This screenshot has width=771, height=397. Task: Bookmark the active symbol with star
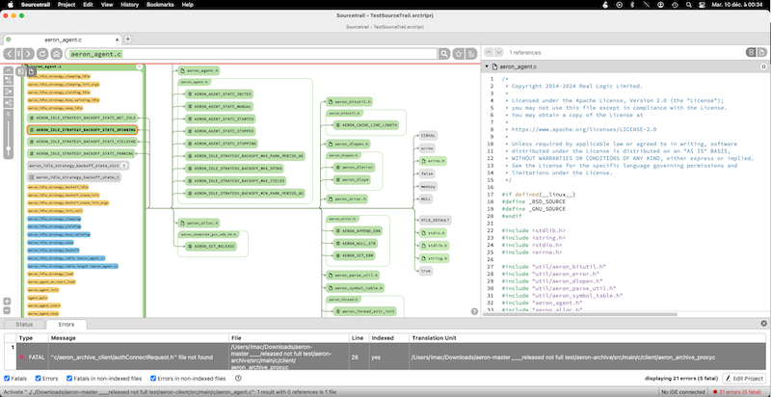tap(459, 54)
